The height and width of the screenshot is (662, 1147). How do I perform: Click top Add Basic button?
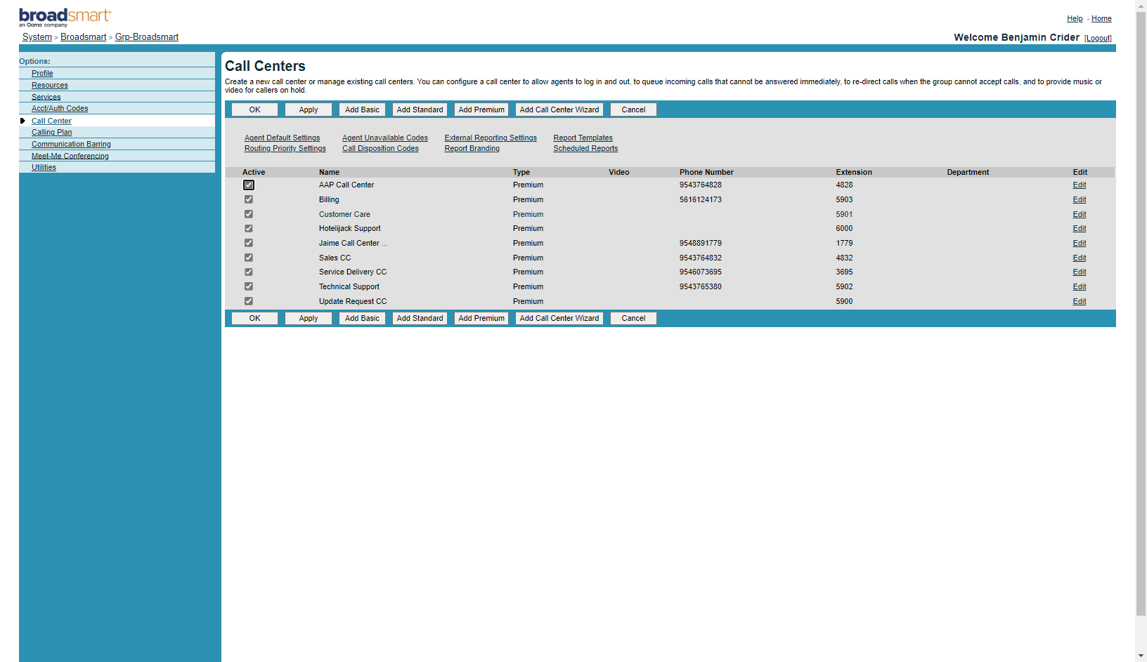(x=362, y=110)
